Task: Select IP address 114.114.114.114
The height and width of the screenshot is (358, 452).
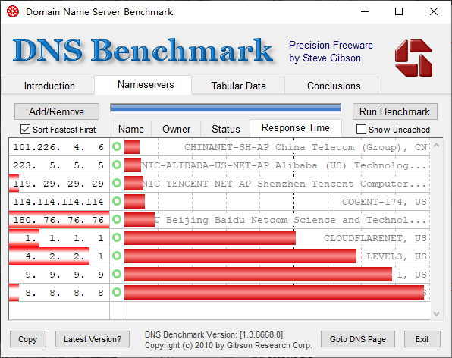Action: click(58, 202)
